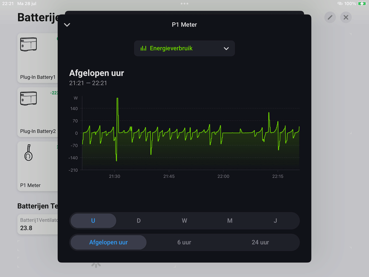Open the Energieverbruik dropdown
The width and height of the screenshot is (369, 277).
pyautogui.click(x=184, y=48)
